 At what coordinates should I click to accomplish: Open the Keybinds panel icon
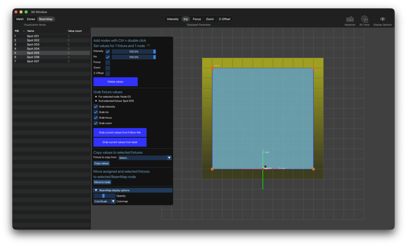tap(350, 19)
